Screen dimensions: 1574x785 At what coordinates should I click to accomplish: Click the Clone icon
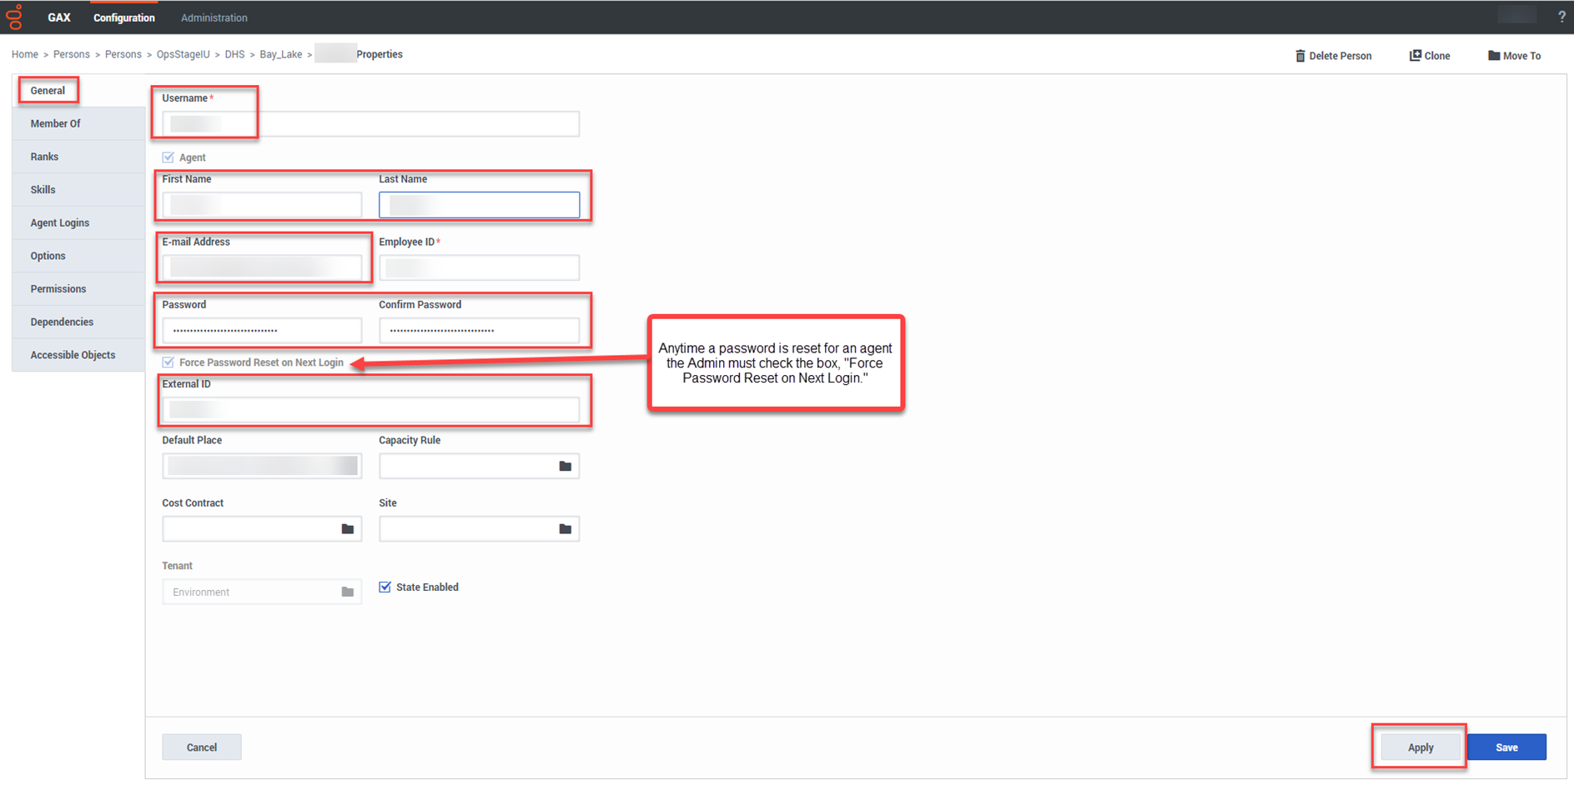click(1415, 56)
